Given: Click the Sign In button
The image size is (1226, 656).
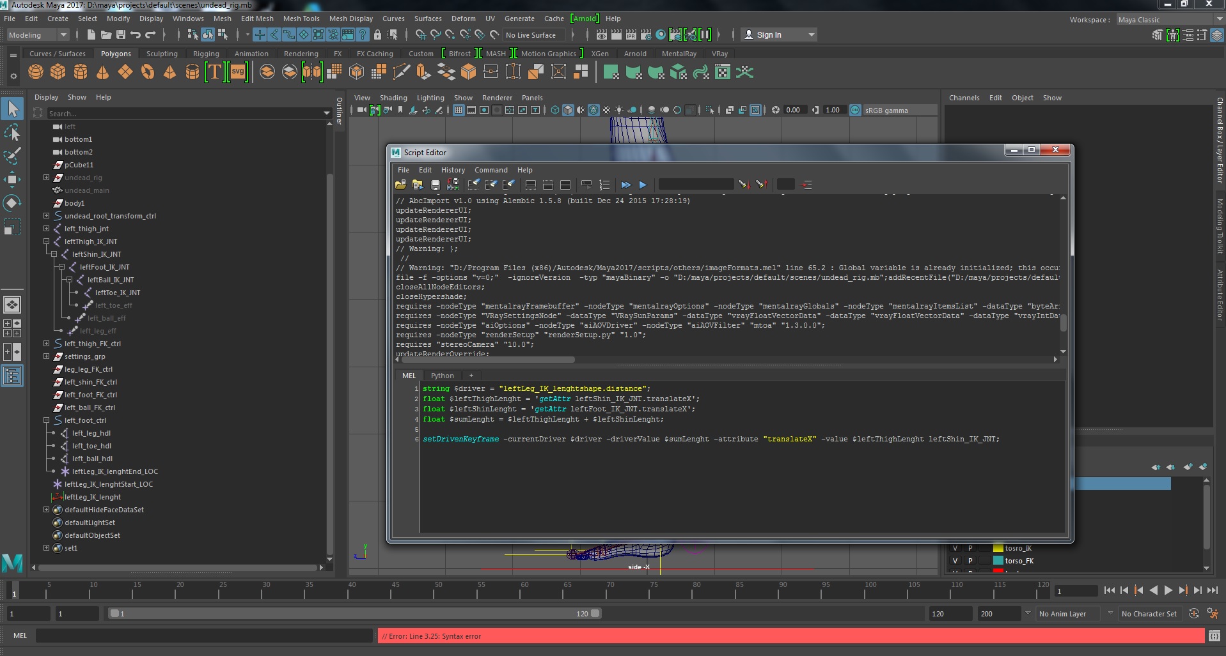Looking at the screenshot, I should point(769,34).
